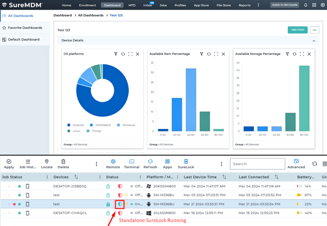The image size is (327, 226).
Task: Select Favorite Dashboards in sidebar
Action: (x=25, y=28)
